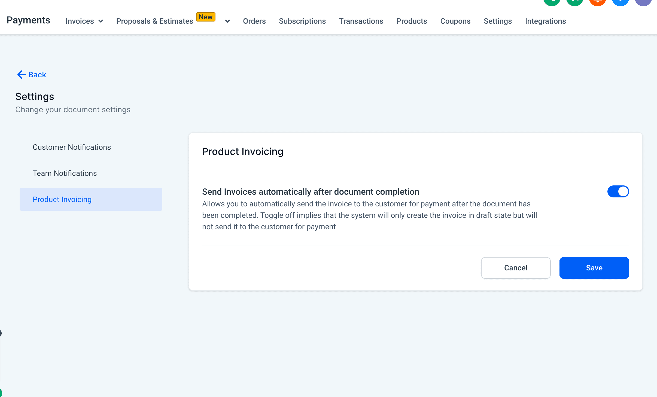657x397 pixels.
Task: Open the Products tab
Action: (x=412, y=21)
